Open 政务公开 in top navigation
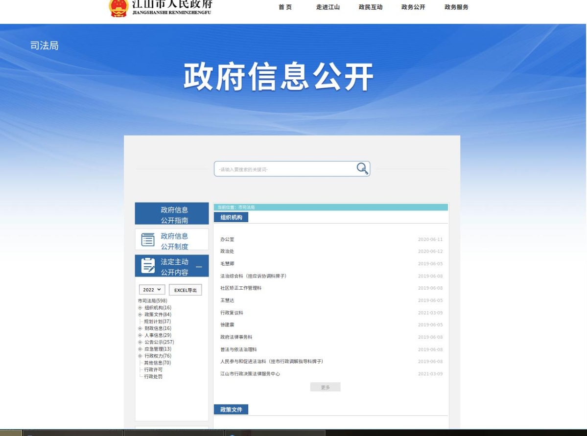587x436 pixels. 413,7
